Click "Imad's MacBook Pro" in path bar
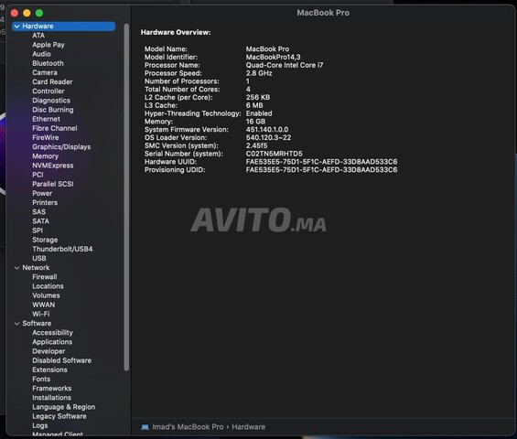 tap(188, 427)
